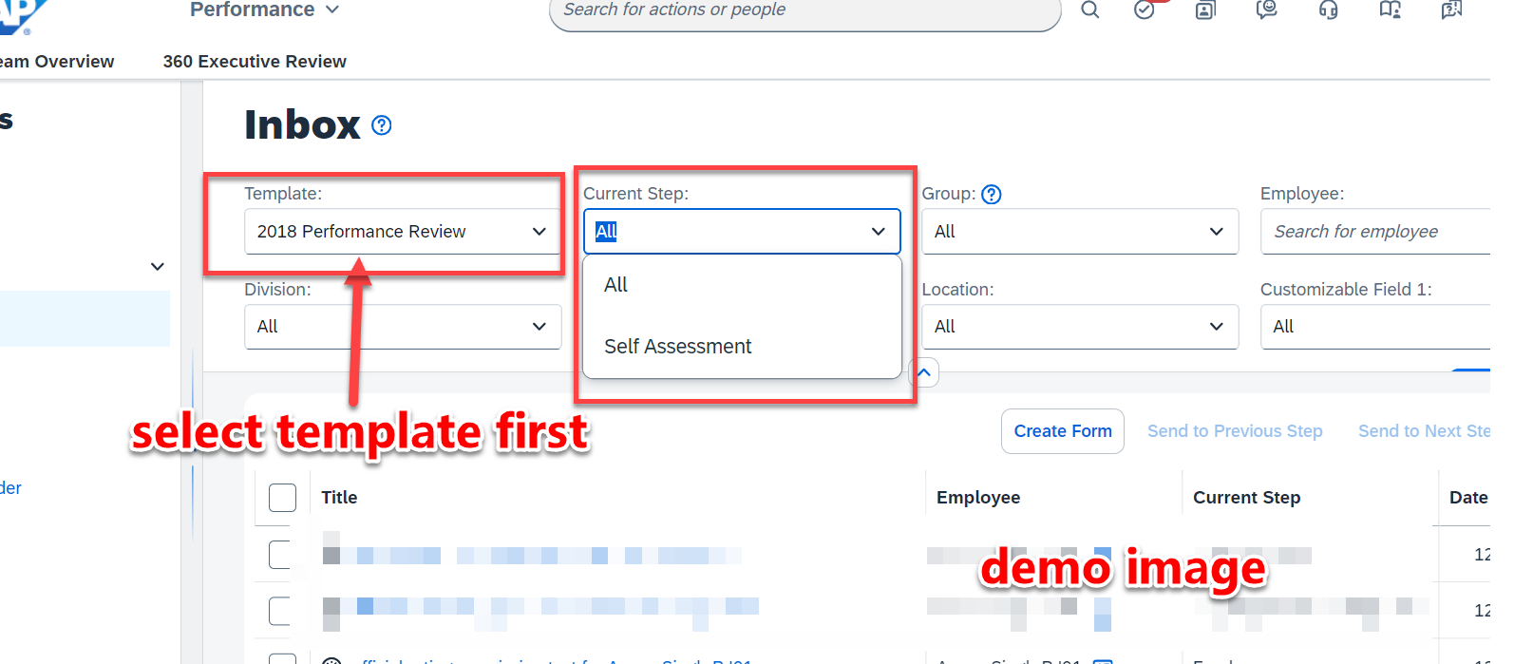The height and width of the screenshot is (664, 1514).
Task: Open the Division dropdown
Action: 403,327
